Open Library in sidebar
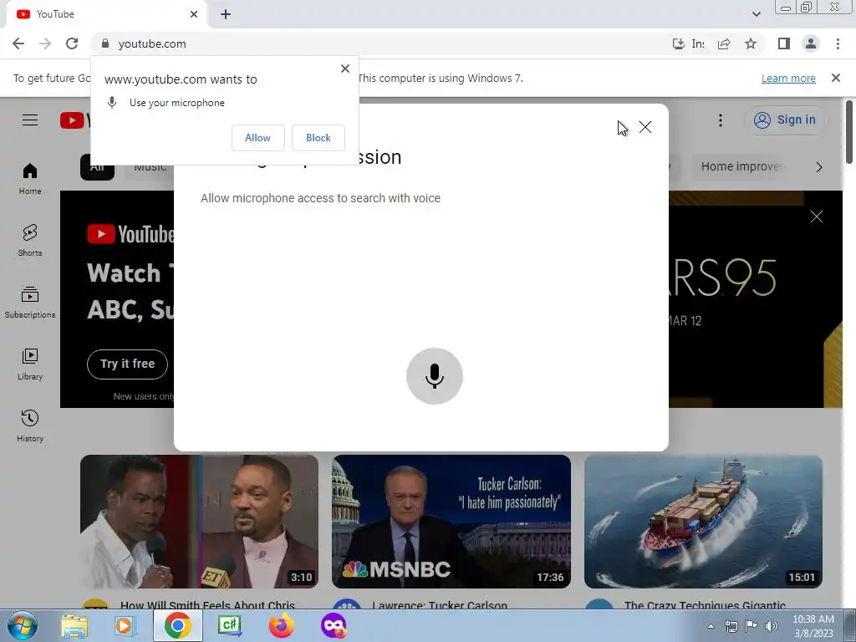The height and width of the screenshot is (642, 856). pyautogui.click(x=30, y=364)
